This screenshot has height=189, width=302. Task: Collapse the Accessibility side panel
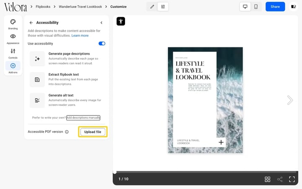click(102, 23)
